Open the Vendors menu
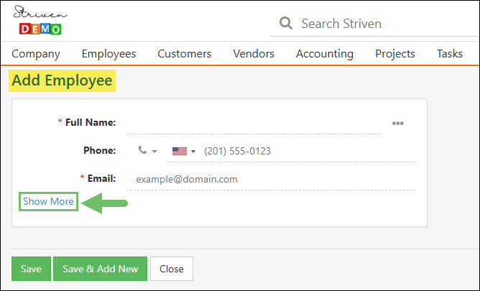This screenshot has width=480, height=291. (x=254, y=54)
